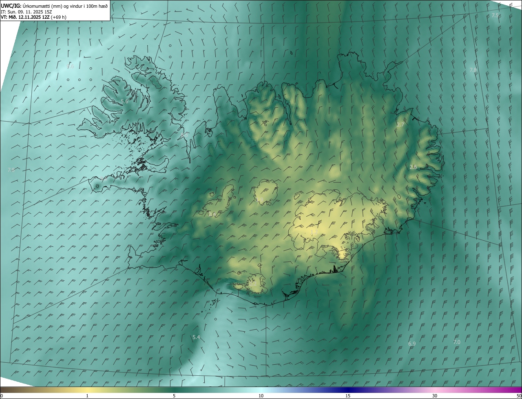
Task: Click the '50' tick on the colour scale
Action: pyautogui.click(x=519, y=396)
